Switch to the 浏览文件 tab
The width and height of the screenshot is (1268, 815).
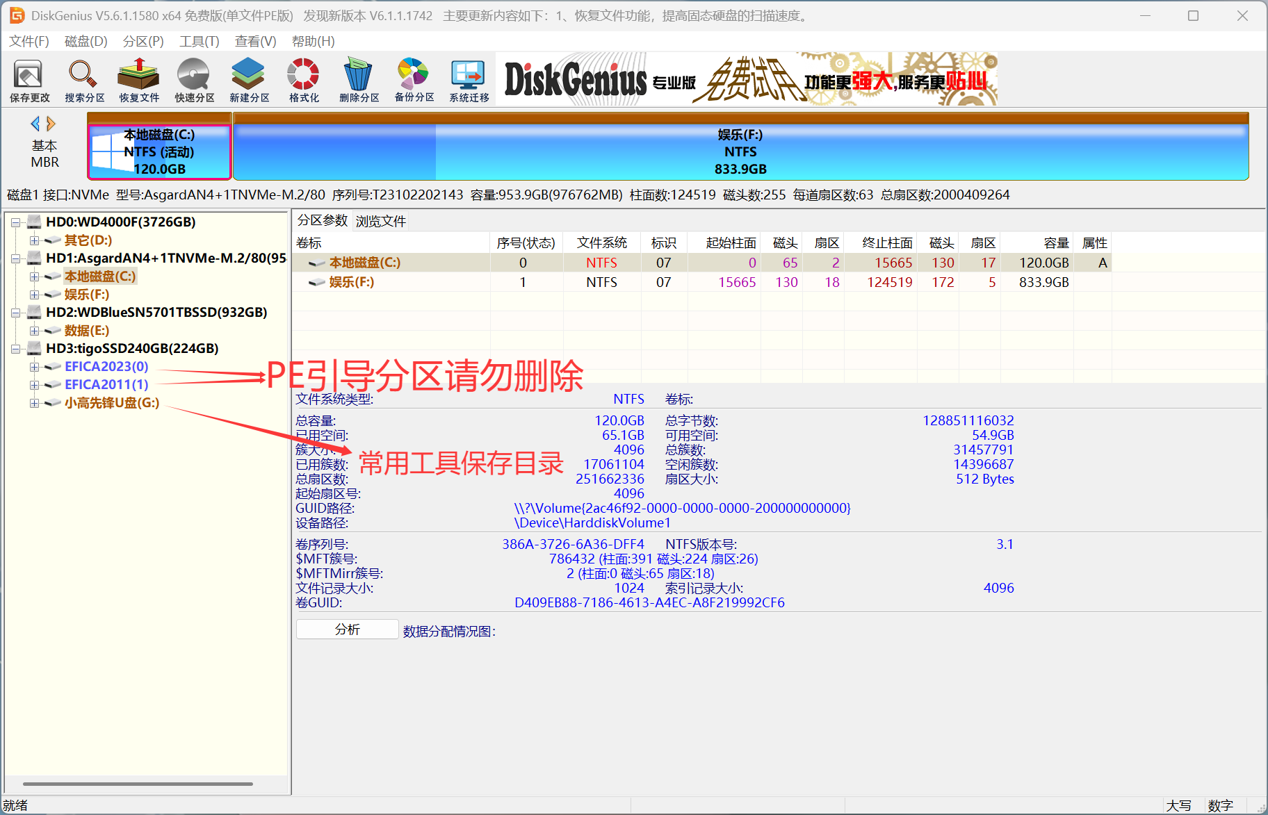(x=381, y=222)
